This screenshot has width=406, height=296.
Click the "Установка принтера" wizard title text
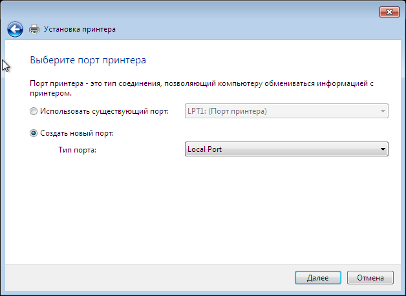click(x=80, y=29)
